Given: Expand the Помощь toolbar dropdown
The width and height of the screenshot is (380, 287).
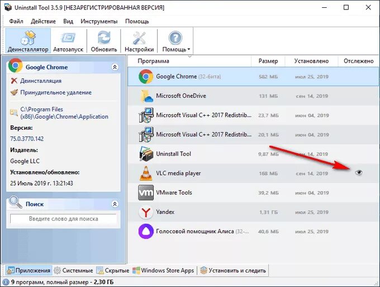Looking at the screenshot, I should click(x=176, y=40).
